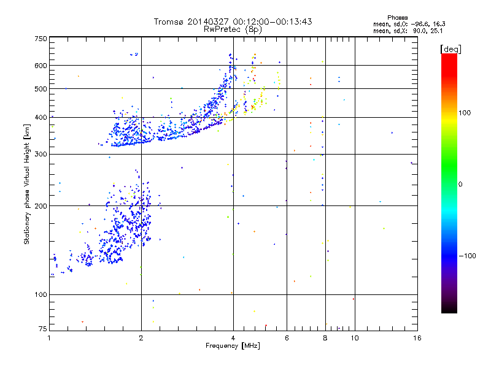Click the colorbar tick label '100'
Viewport: 491px width, 368px height.
[x=465, y=113]
